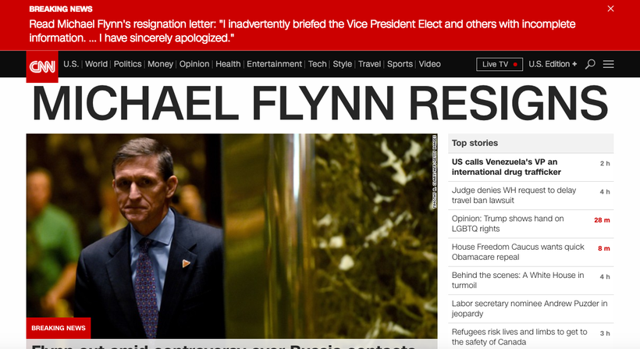Click the Live TV button
The height and width of the screenshot is (349, 640).
500,64
